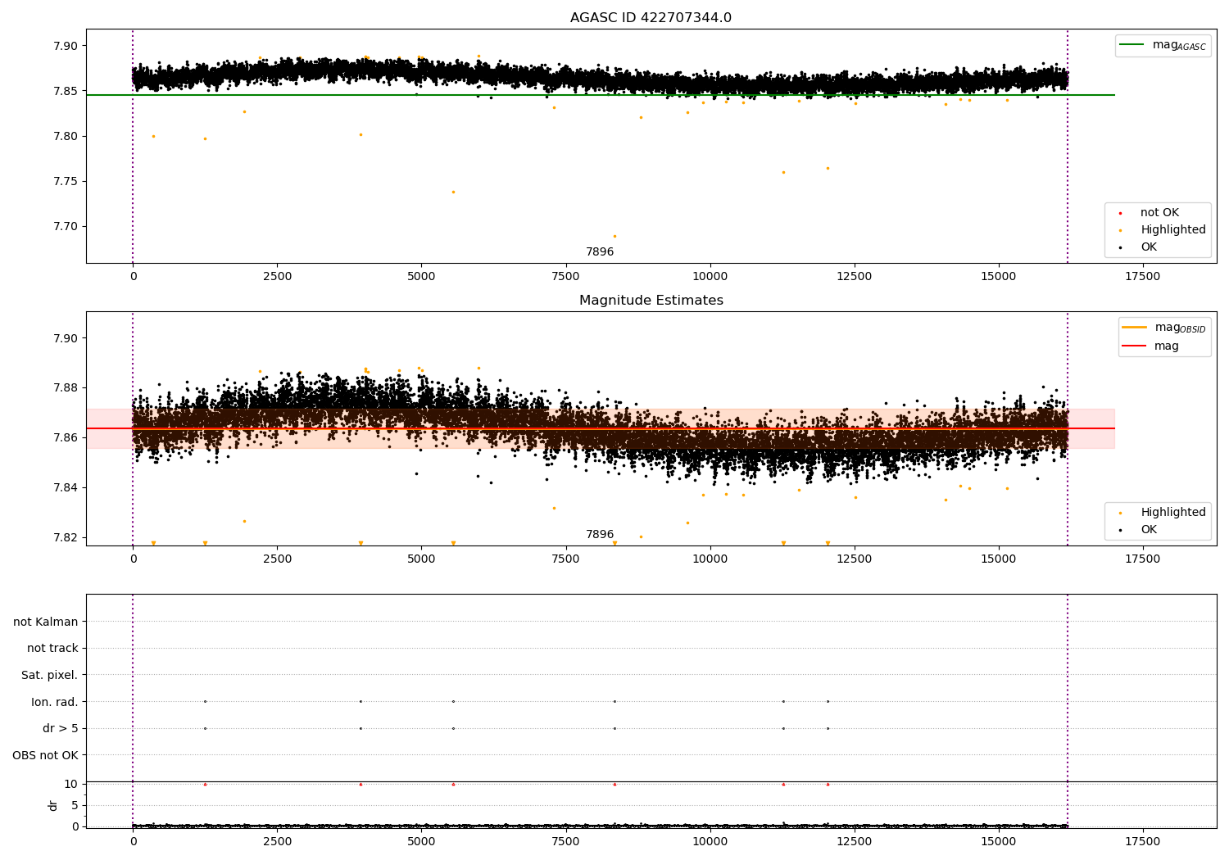The height and width of the screenshot is (860, 1229).
Task: Click the 7.90 y-axis tick in top plot
Action: [x=65, y=46]
